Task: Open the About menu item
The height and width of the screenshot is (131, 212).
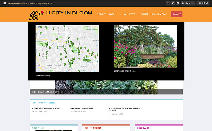Action: [102, 14]
